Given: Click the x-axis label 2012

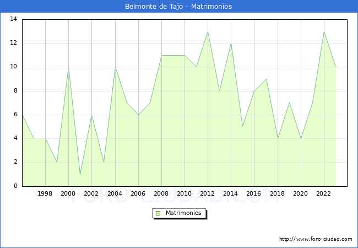Looking at the screenshot, I should point(207,193).
